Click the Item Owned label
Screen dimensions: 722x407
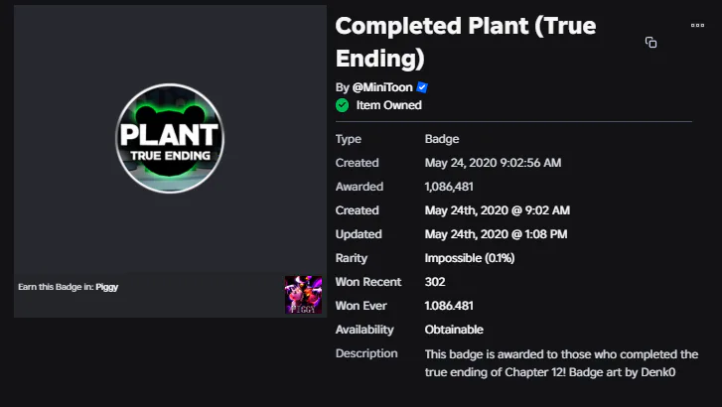point(388,105)
